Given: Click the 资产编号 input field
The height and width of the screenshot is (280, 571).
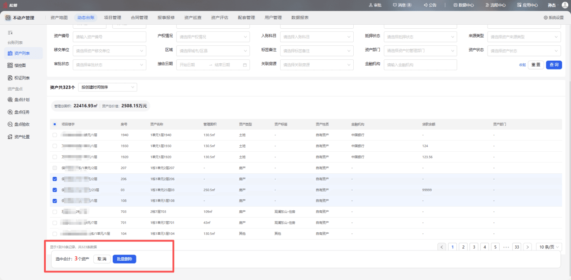Looking at the screenshot, I should (x=110, y=37).
